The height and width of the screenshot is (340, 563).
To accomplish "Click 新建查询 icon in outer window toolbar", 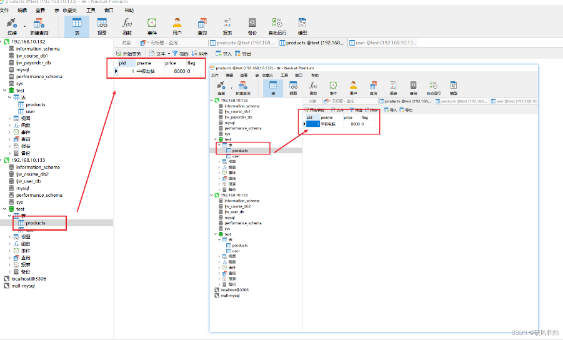I will point(39,24).
